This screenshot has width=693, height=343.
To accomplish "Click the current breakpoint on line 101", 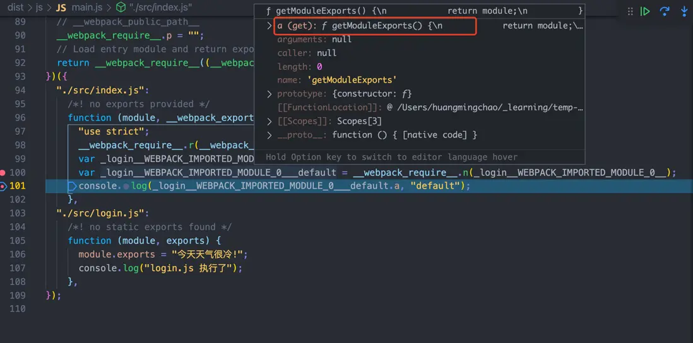I will [x=3, y=186].
